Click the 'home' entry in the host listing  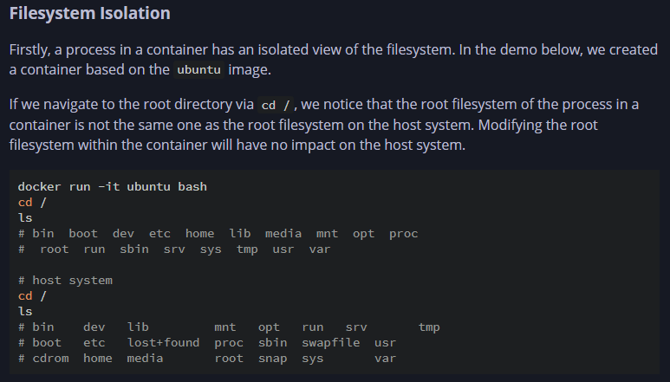click(98, 358)
